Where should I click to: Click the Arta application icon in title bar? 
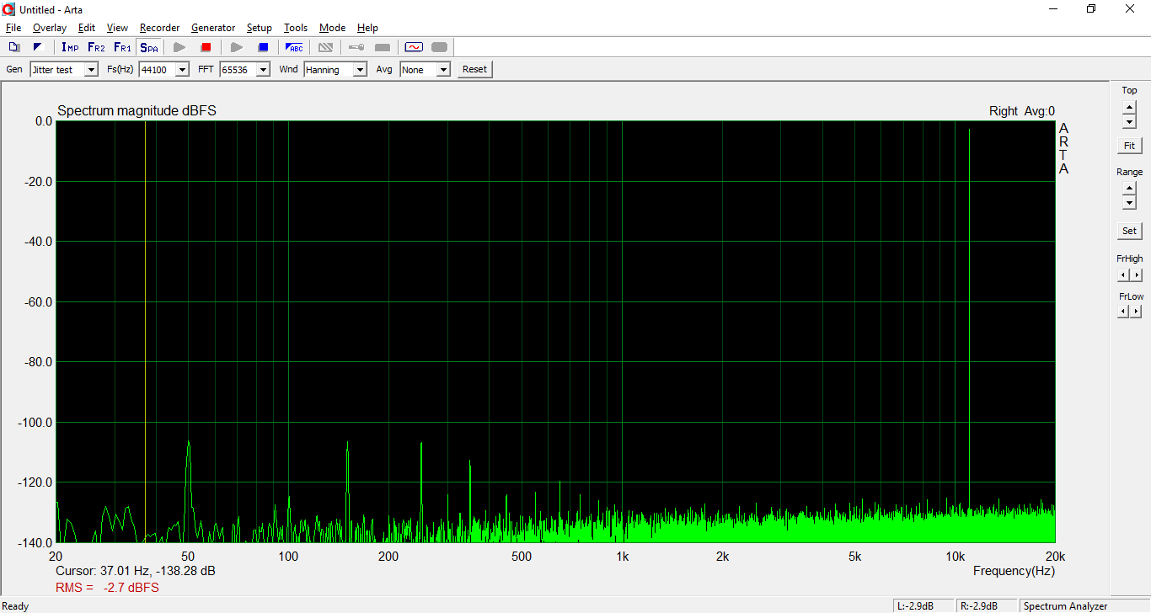coord(9,9)
